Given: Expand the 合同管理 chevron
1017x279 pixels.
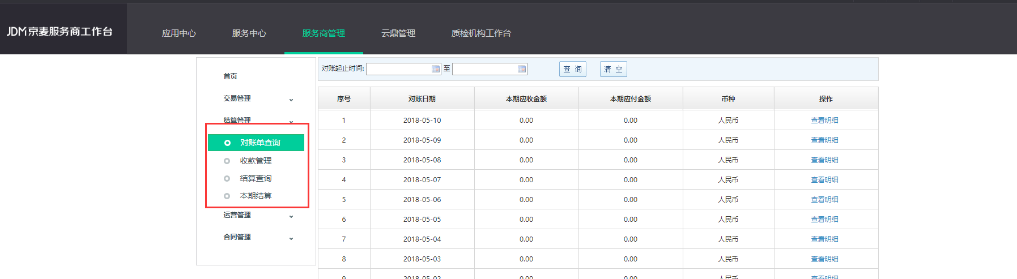Looking at the screenshot, I should [291, 238].
